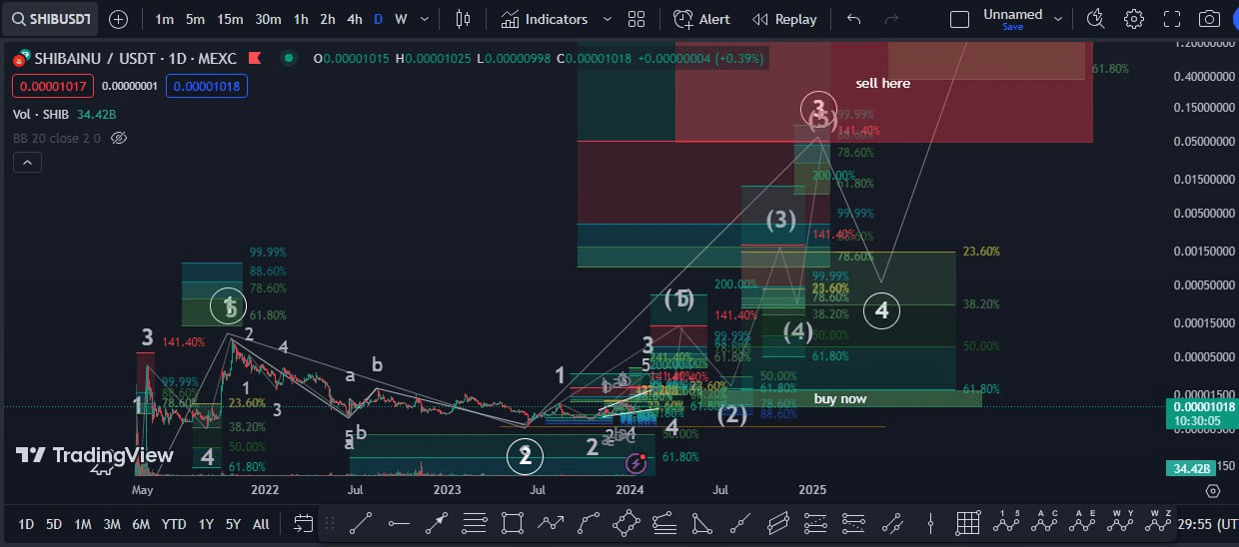Toggle the green market status dot
Screen dimensions: 1239x547
[x=289, y=59]
